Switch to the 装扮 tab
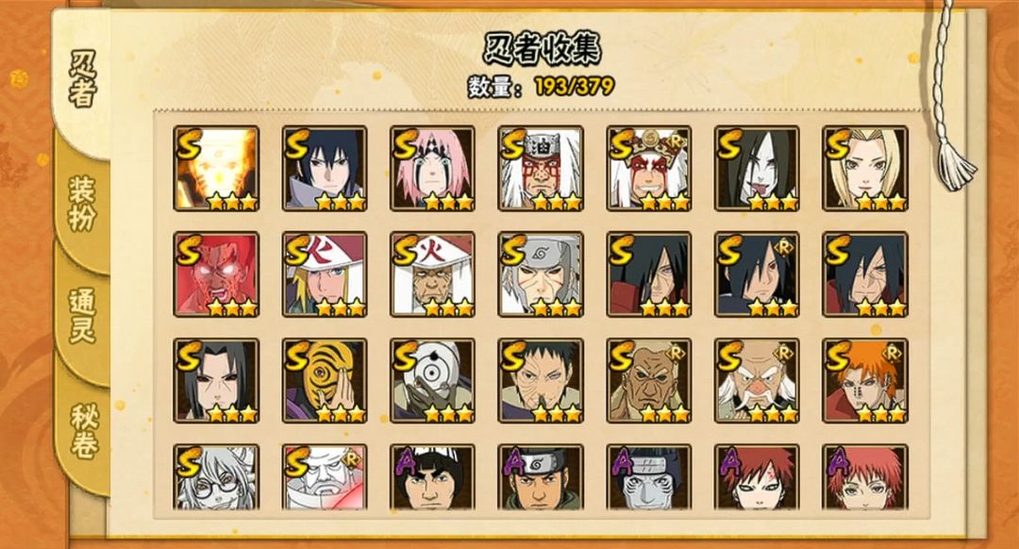The image size is (1019, 549). point(82,204)
